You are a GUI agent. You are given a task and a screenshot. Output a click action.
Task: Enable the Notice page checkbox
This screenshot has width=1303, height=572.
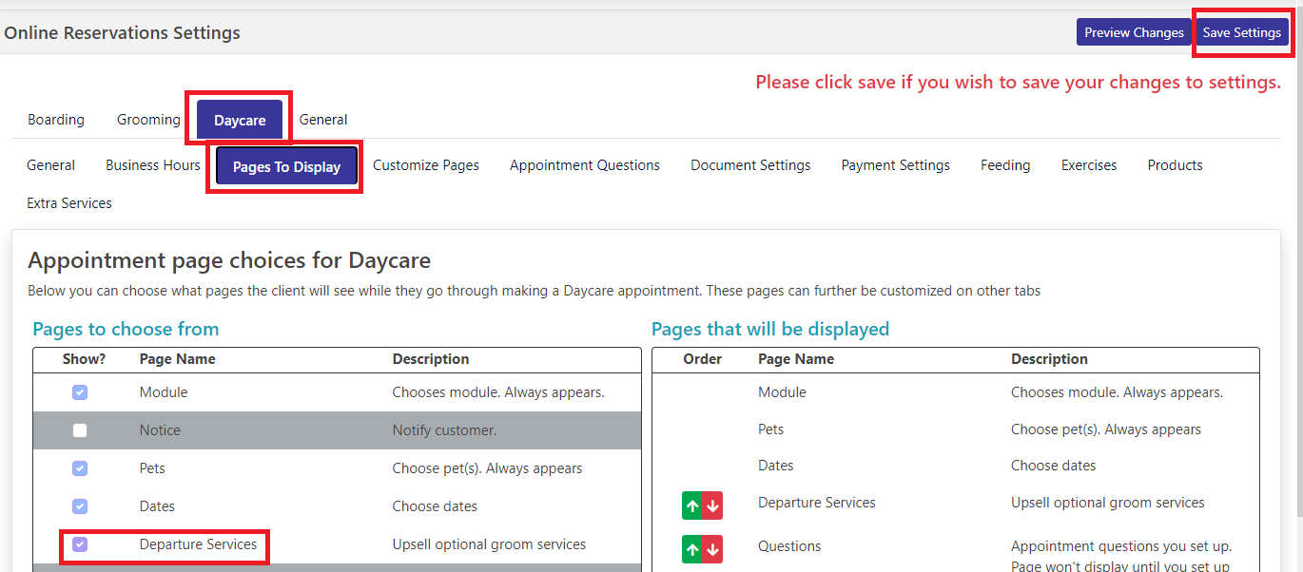(80, 430)
